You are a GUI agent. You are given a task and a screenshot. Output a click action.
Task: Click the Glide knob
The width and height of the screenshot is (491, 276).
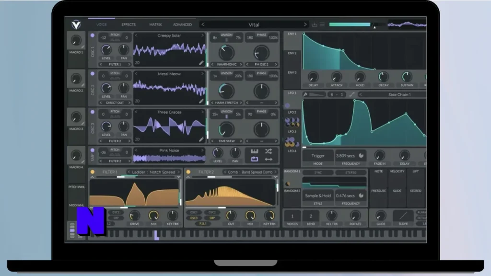pyautogui.click(x=381, y=216)
